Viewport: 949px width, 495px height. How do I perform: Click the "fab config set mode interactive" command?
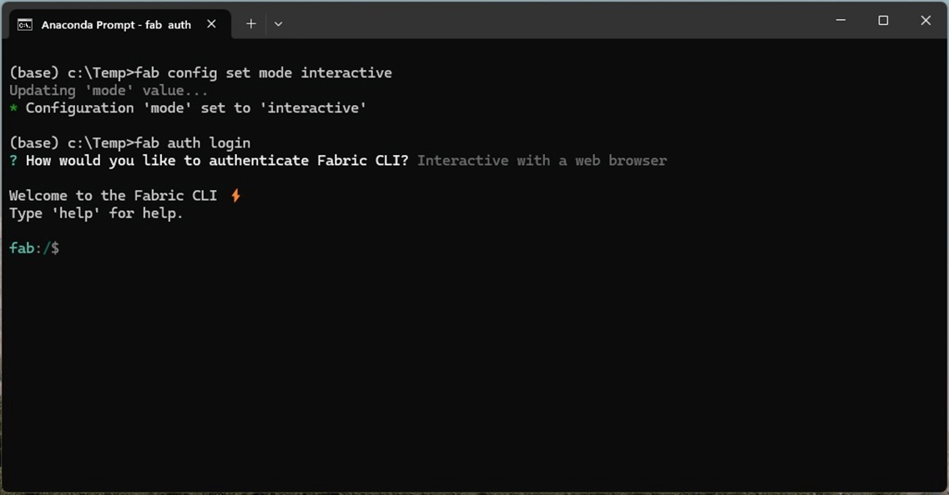point(263,72)
